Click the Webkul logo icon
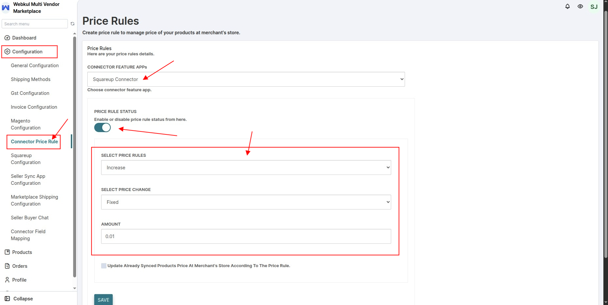 pyautogui.click(x=6, y=8)
